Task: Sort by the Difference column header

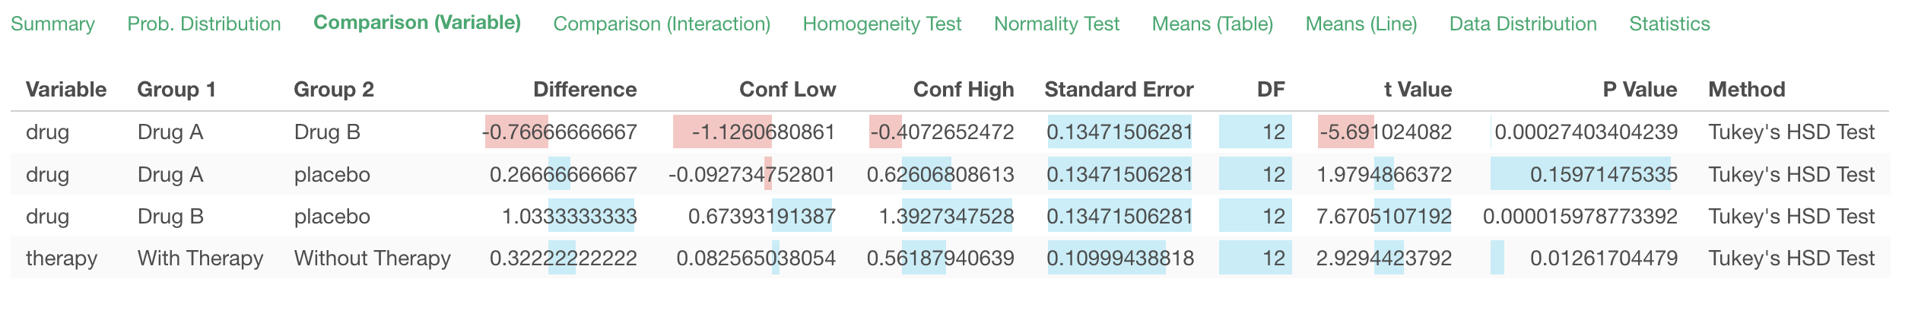Action: (x=585, y=90)
